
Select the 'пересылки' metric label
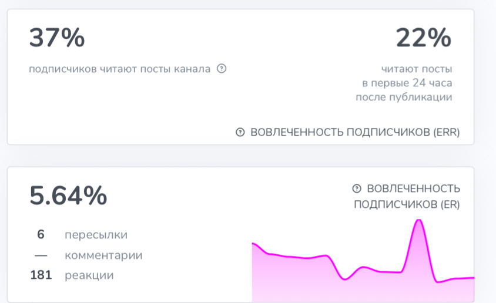point(96,235)
